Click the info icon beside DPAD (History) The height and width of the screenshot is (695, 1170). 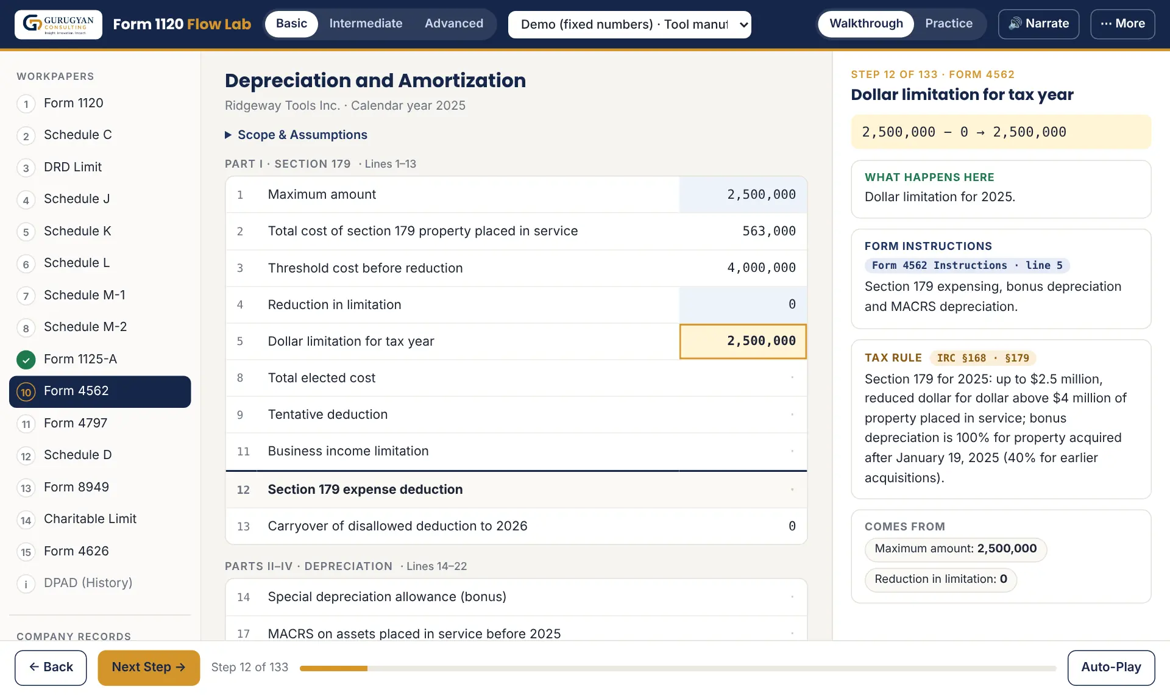(26, 584)
